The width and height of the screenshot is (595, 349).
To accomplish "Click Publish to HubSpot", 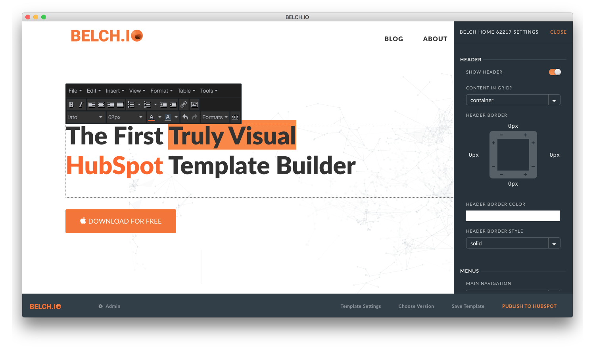I will (529, 306).
